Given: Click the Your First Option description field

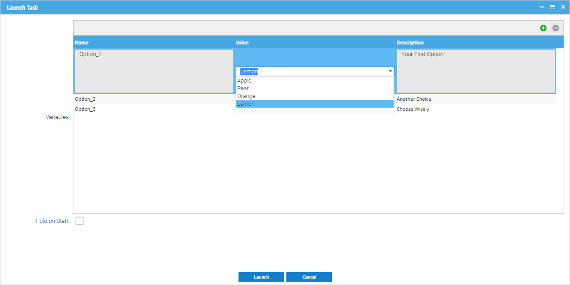Looking at the screenshot, I should [x=476, y=71].
